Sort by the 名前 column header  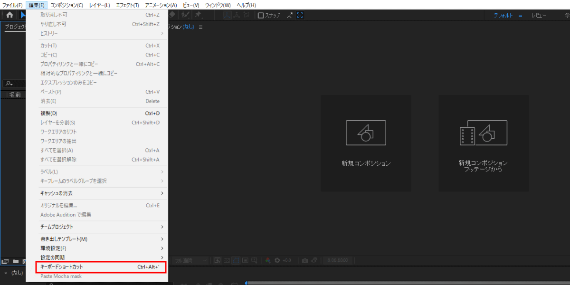(15, 95)
